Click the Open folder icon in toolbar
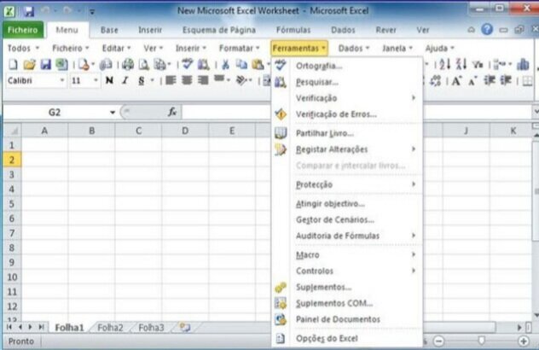The height and width of the screenshot is (350, 539). [29, 64]
